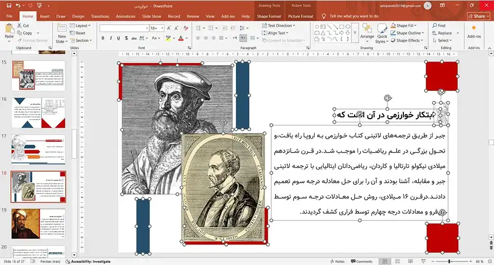Click the Save icon in the title bar

pos(9,6)
